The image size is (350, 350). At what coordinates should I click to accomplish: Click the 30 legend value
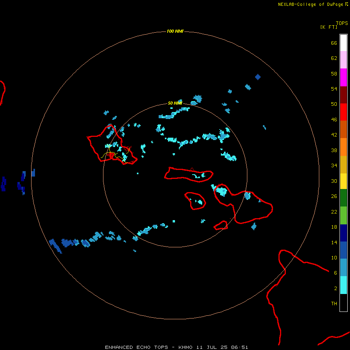tap(334, 181)
